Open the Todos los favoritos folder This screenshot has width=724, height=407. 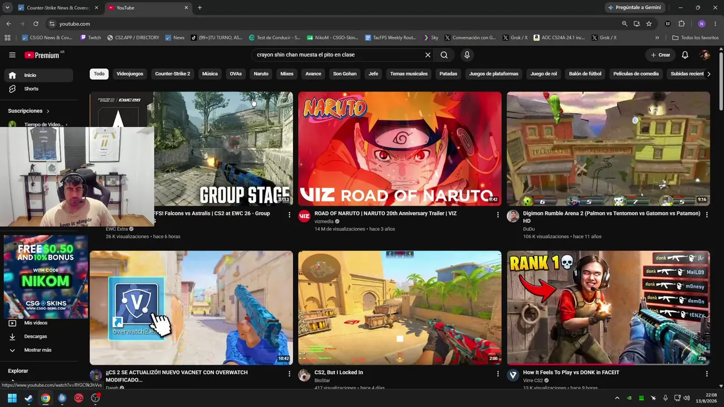(695, 38)
